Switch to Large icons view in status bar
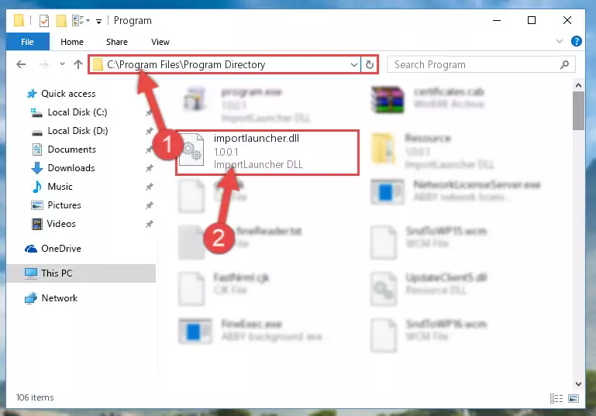Image resolution: width=596 pixels, height=416 pixels. [574, 398]
